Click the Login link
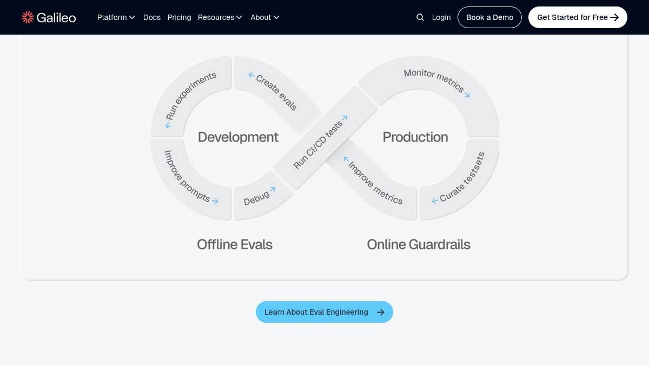 point(441,17)
